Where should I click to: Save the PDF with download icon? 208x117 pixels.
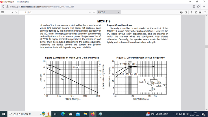click(x=186, y=12)
